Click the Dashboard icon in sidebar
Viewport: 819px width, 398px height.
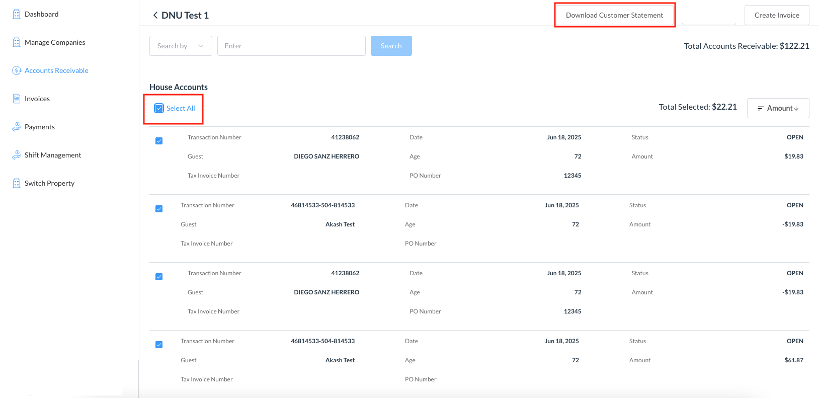[17, 14]
